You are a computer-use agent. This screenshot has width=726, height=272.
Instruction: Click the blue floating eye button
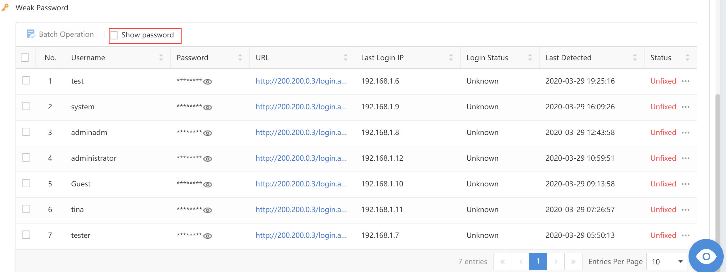[706, 257]
